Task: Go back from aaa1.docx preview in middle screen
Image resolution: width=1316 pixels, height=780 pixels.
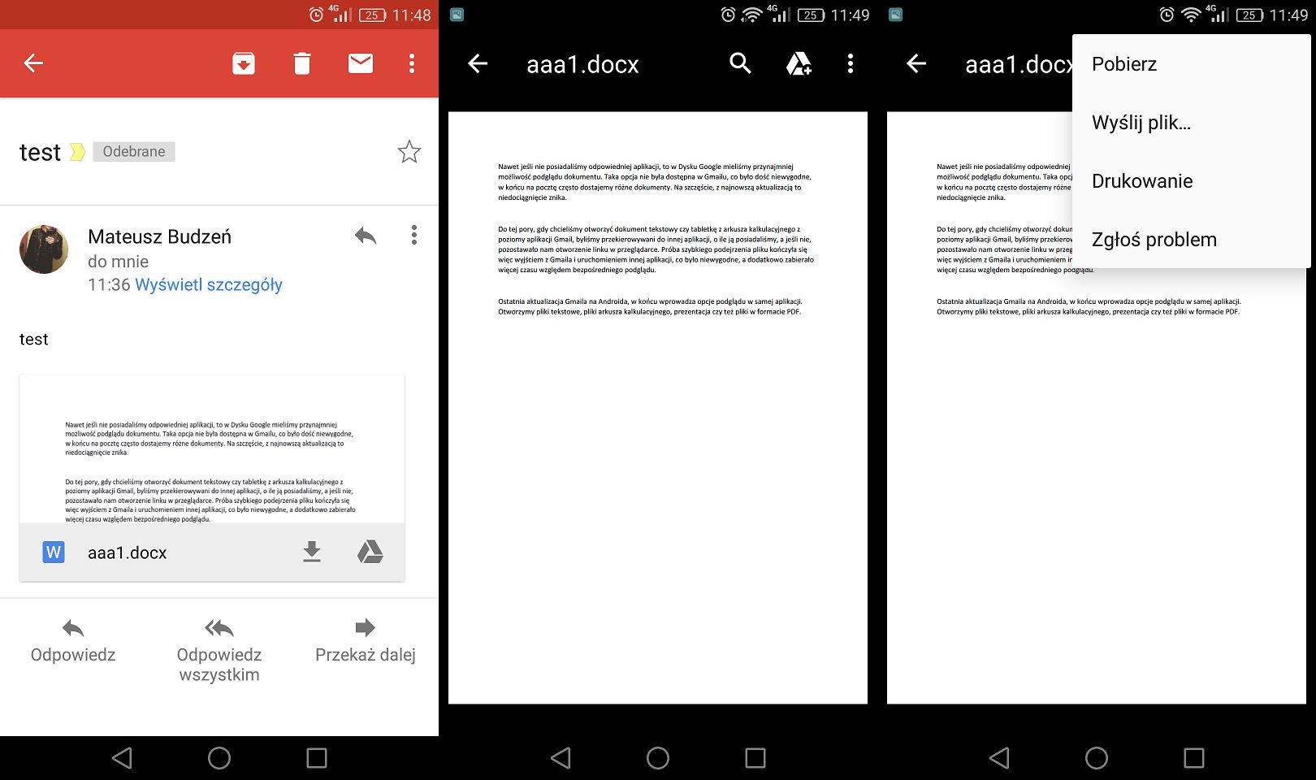Action: click(x=478, y=63)
